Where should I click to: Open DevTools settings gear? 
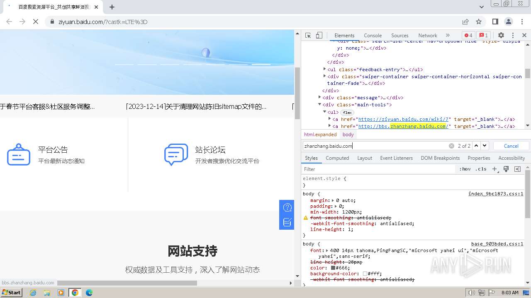[x=501, y=36]
